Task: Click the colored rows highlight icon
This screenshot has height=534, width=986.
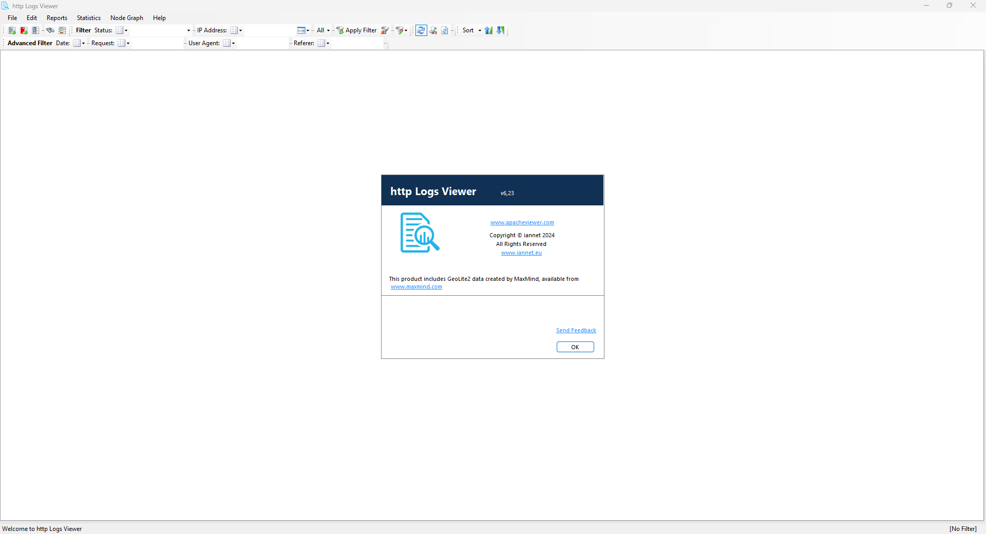Action: click(62, 30)
